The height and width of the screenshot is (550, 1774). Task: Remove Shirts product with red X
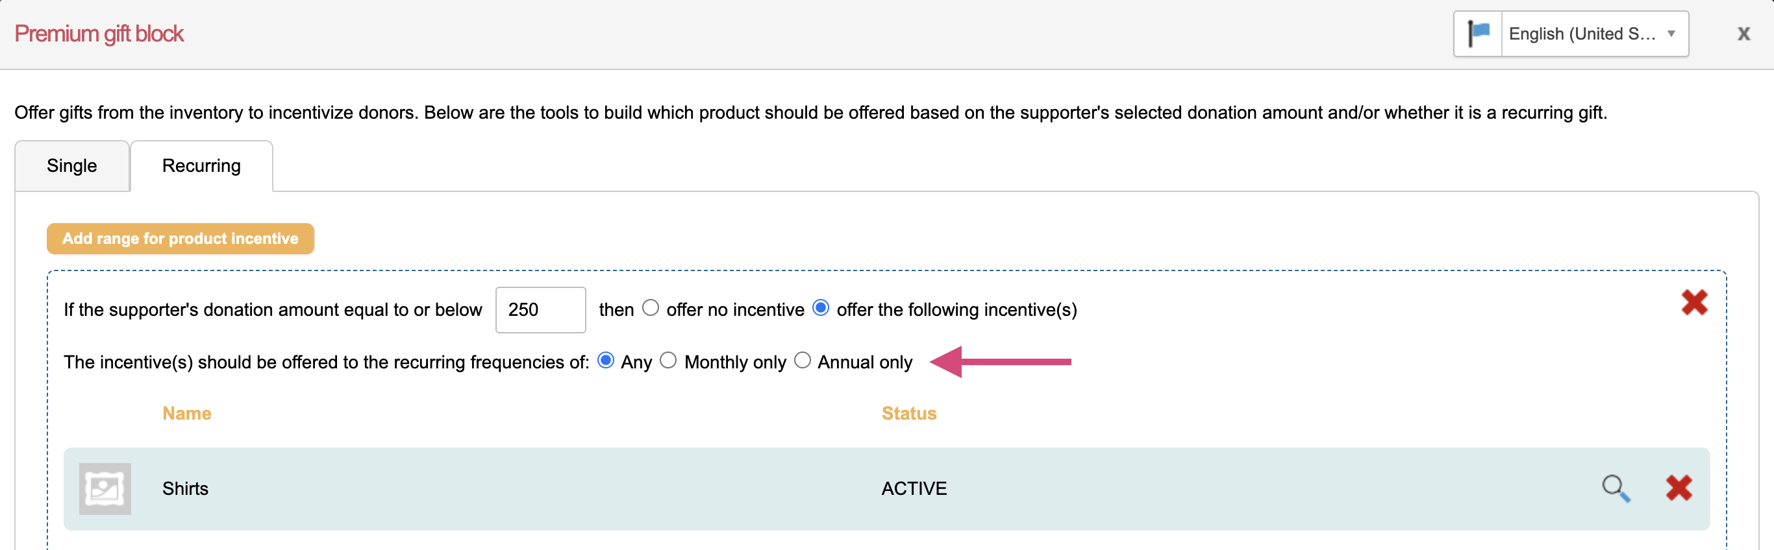tap(1679, 488)
